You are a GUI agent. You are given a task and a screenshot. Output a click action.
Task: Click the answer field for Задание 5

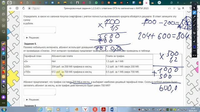[40, 92]
